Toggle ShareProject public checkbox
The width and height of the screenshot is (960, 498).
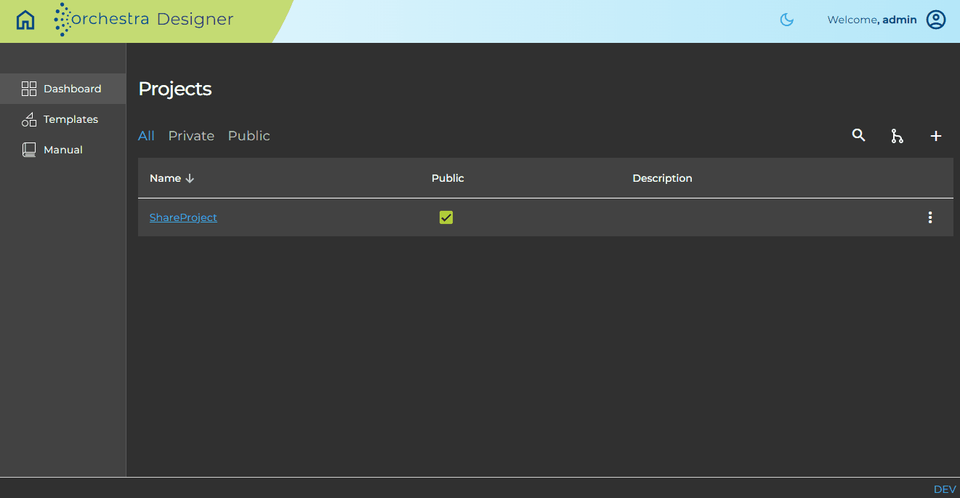click(x=446, y=217)
